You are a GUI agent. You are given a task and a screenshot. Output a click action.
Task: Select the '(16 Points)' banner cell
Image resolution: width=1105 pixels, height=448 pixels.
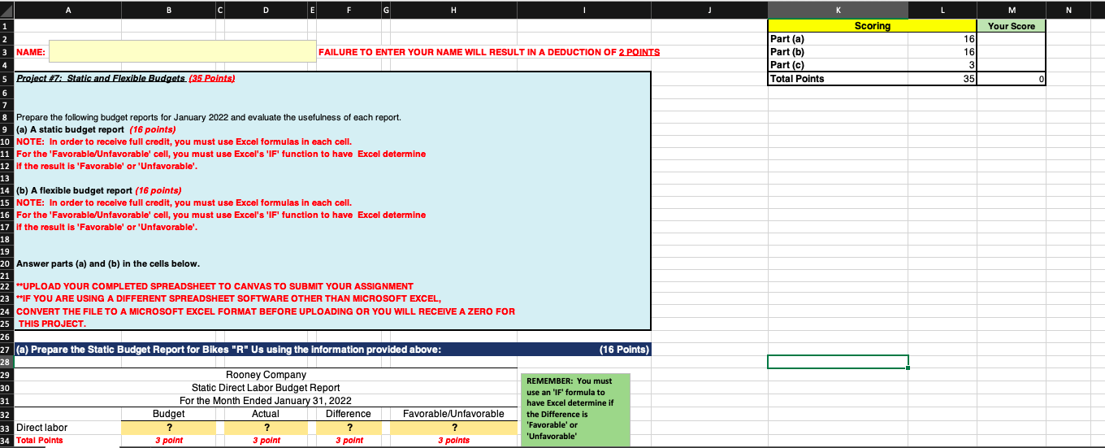[624, 350]
